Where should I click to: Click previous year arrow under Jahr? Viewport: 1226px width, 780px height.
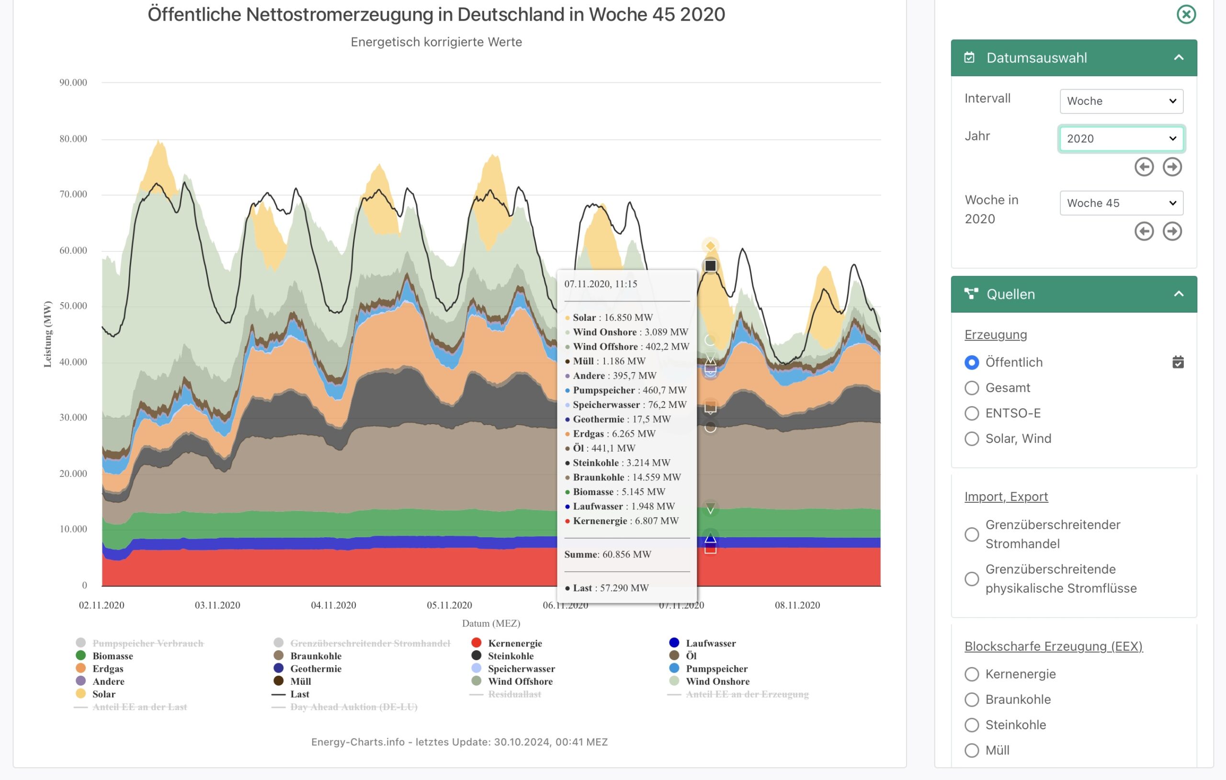(x=1144, y=167)
